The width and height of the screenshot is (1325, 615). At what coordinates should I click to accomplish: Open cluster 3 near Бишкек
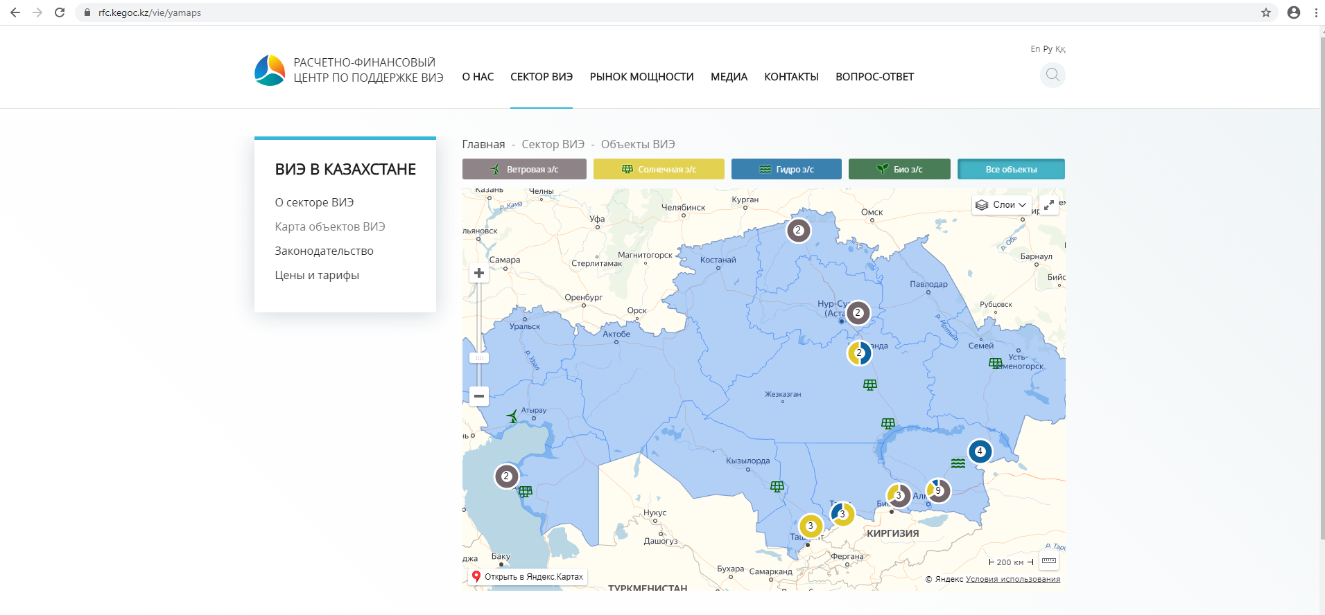point(899,495)
